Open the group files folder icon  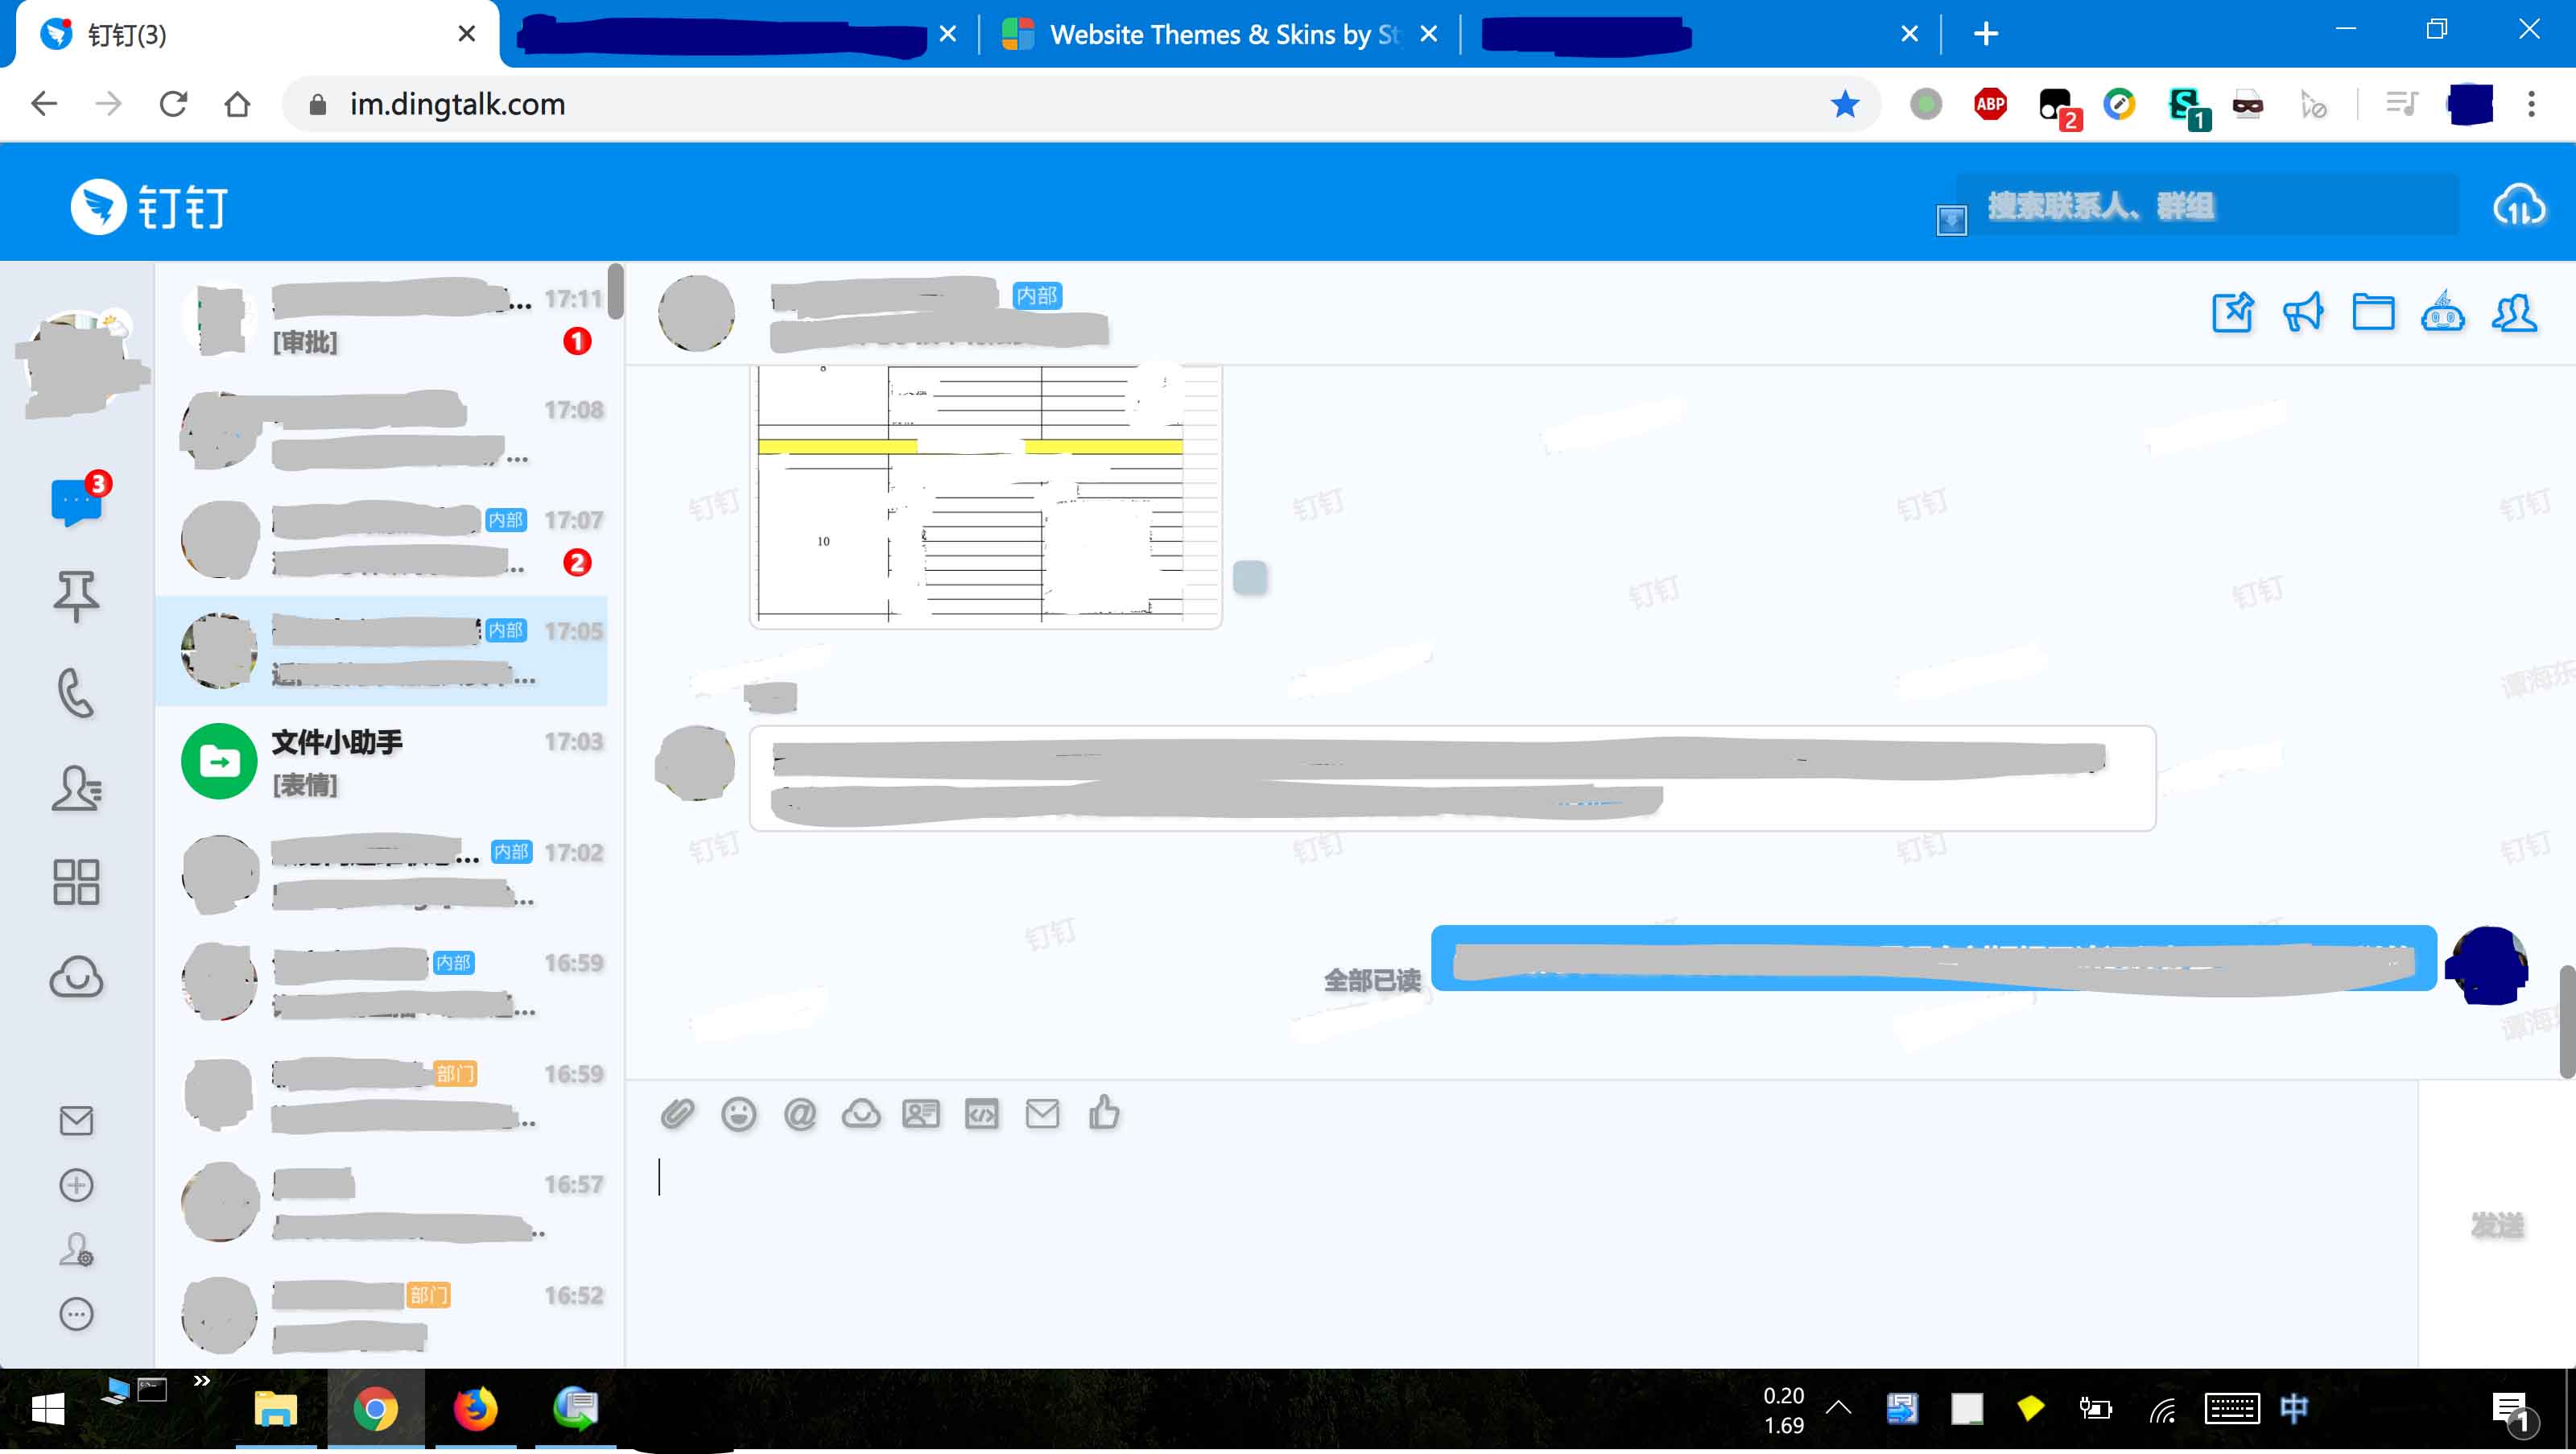point(2375,312)
